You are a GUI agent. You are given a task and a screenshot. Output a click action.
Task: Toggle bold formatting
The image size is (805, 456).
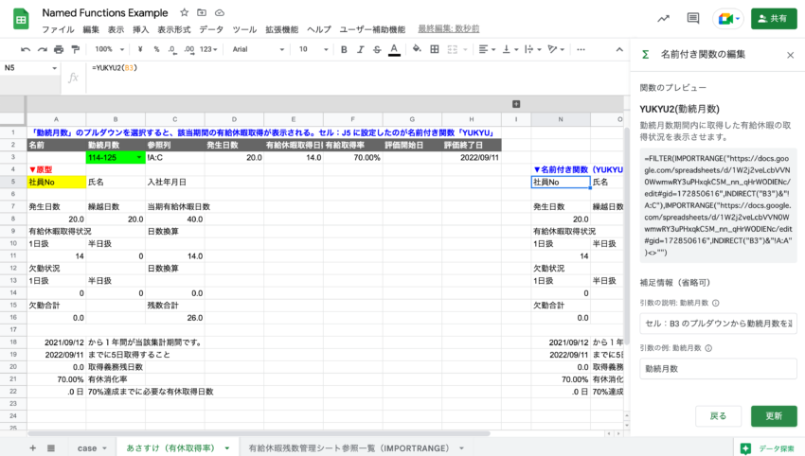pos(344,49)
